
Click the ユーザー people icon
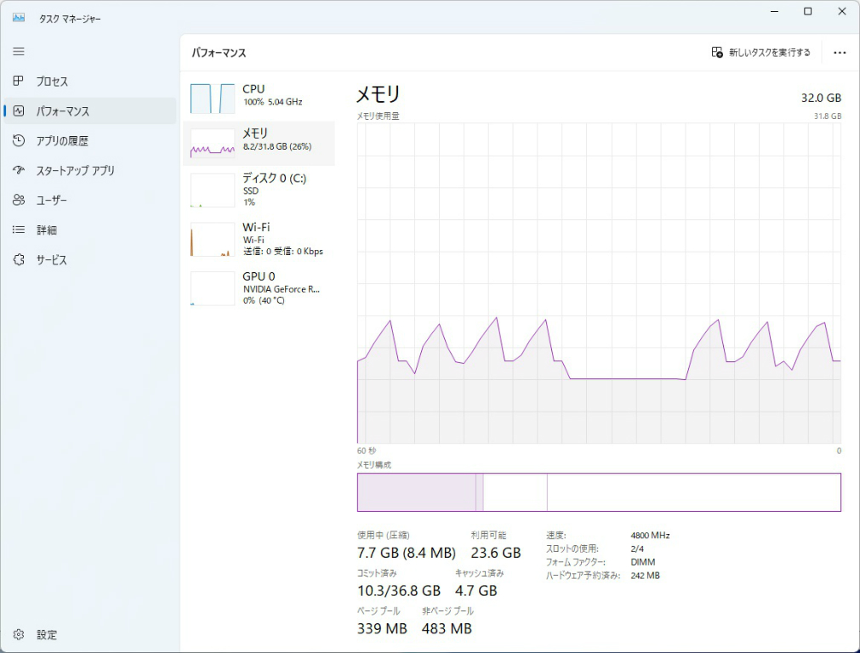pyautogui.click(x=19, y=200)
